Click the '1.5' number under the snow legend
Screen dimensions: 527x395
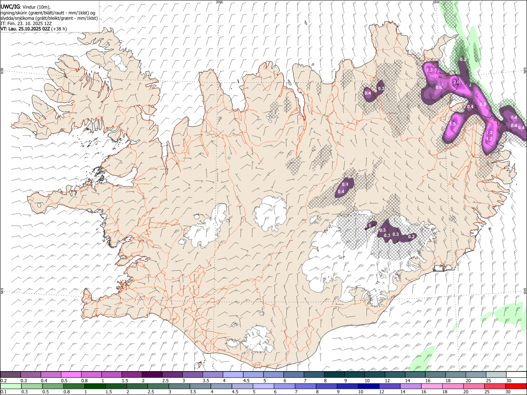pyautogui.click(x=124, y=381)
